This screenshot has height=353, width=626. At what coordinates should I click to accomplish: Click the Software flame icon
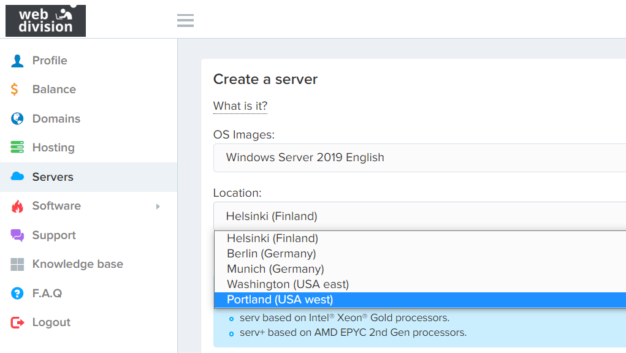click(x=17, y=207)
